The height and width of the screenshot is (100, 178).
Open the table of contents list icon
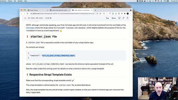click(x=25, y=18)
